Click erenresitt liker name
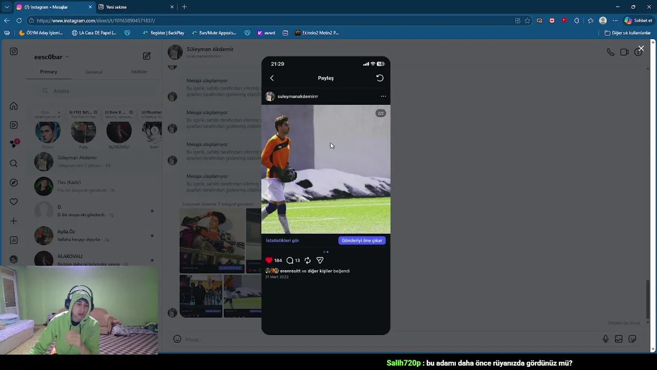This screenshot has height=370, width=657. click(x=290, y=271)
